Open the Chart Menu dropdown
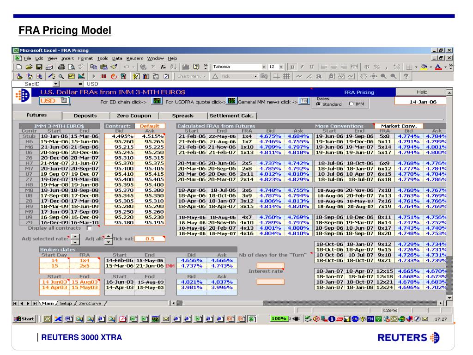This screenshot has height=355, width=473. pos(192,76)
